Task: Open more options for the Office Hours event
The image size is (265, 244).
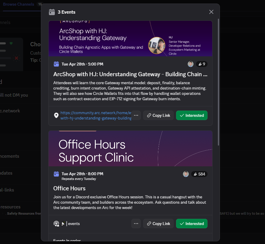Action: [x=136, y=224]
